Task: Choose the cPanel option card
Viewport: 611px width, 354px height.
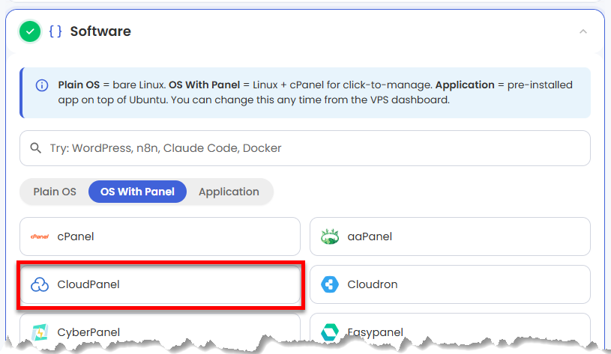Action: coord(160,236)
